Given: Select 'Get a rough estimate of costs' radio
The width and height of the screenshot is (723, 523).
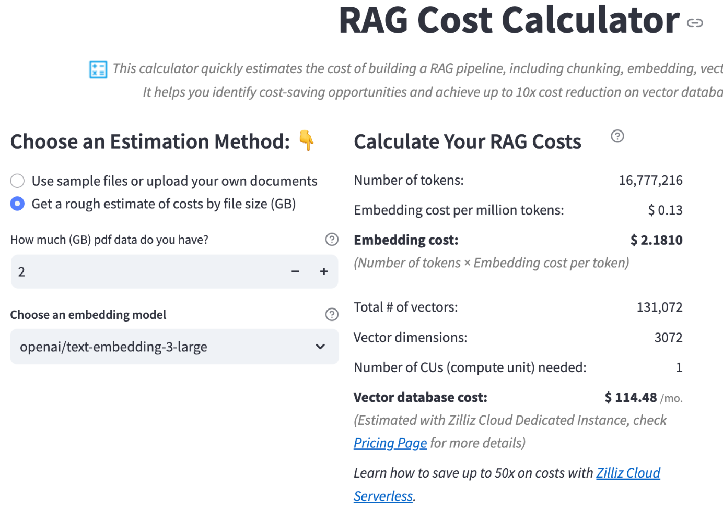Looking at the screenshot, I should (18, 204).
